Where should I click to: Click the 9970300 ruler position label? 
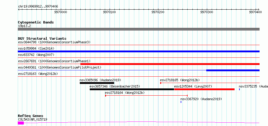207,12
